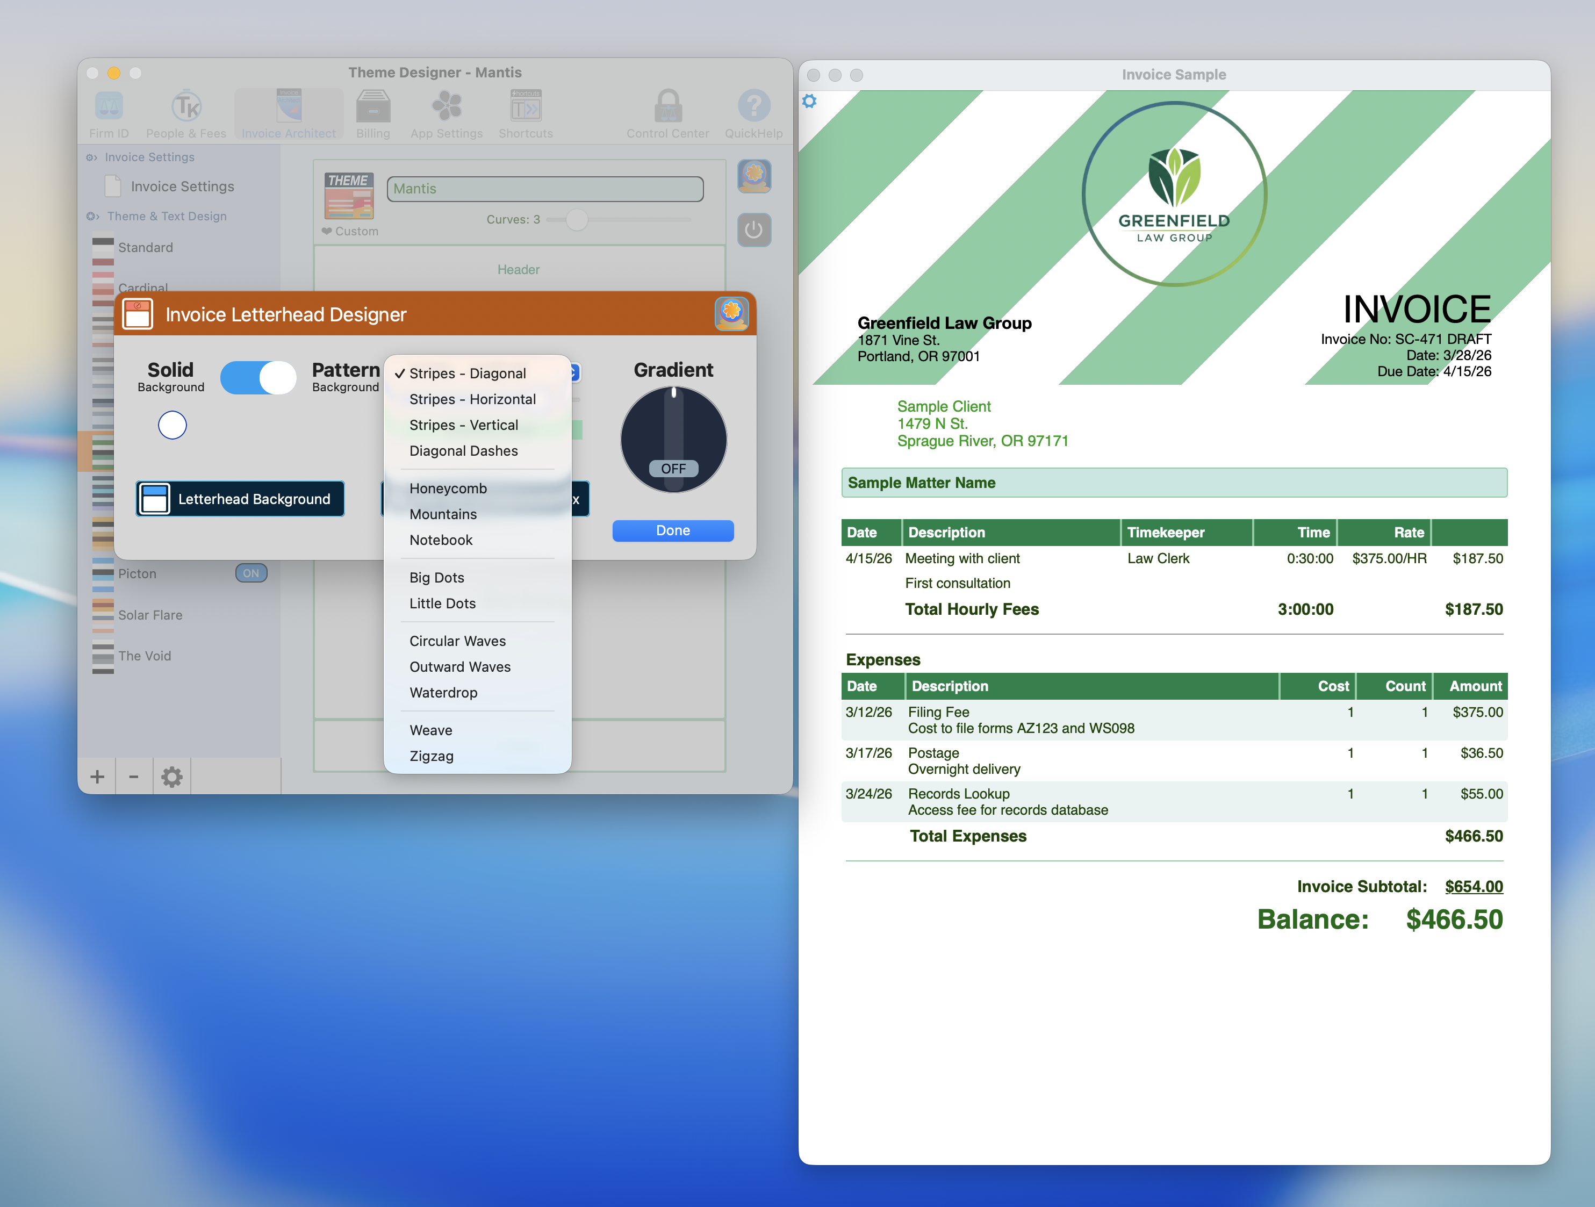
Task: Select Honeycomb from the pattern list
Action: (448, 488)
